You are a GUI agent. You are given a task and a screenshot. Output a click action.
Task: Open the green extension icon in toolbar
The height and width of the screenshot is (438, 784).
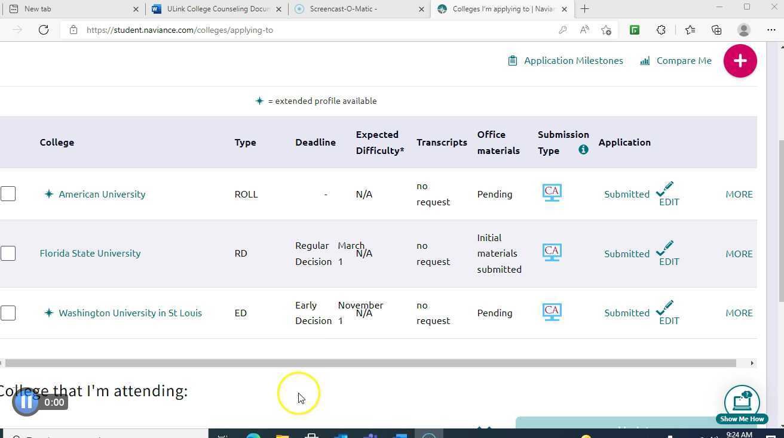click(635, 30)
